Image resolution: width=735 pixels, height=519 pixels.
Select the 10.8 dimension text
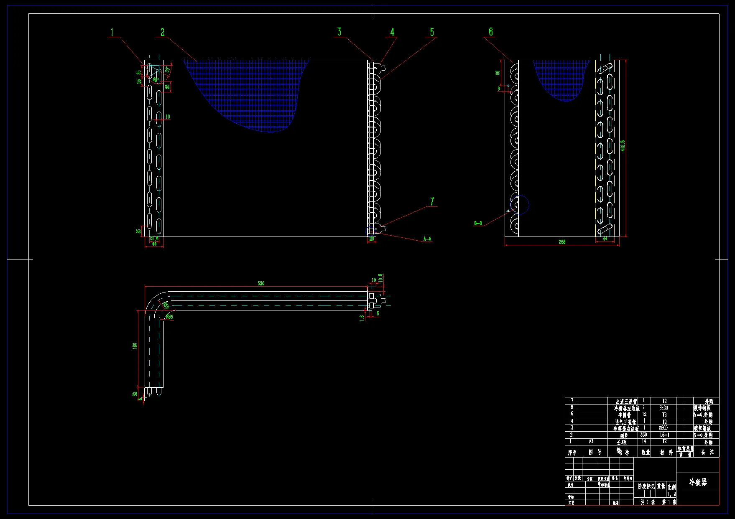coord(380,278)
